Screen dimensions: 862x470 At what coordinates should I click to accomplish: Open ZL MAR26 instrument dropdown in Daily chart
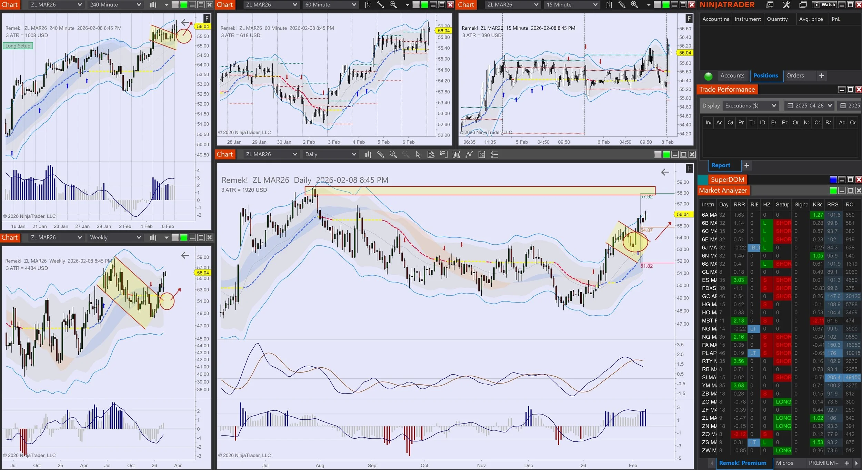[271, 154]
